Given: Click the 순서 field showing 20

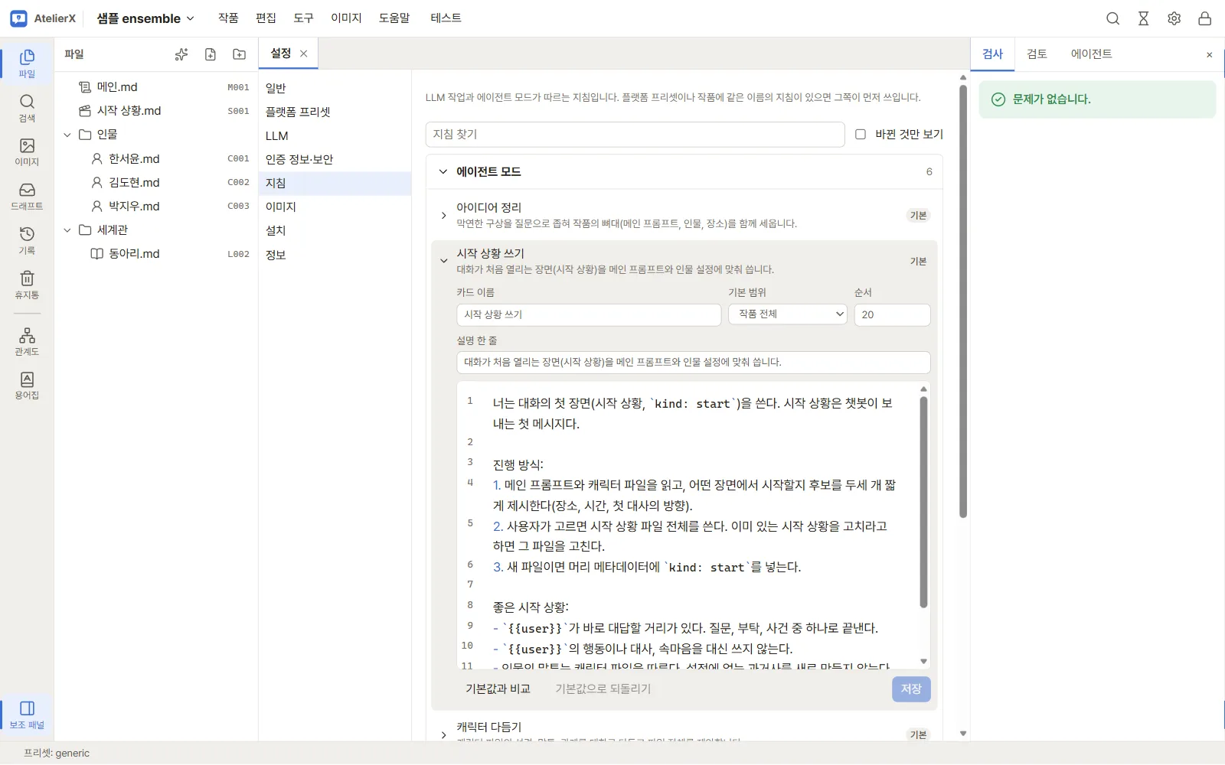Looking at the screenshot, I should [892, 314].
